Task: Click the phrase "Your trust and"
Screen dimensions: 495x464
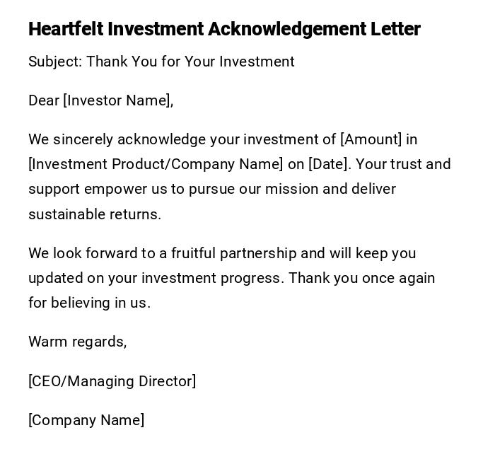Action: pyautogui.click(x=403, y=164)
